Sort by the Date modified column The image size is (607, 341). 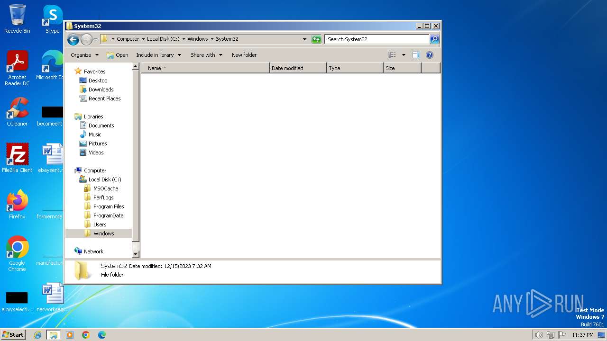pos(298,68)
